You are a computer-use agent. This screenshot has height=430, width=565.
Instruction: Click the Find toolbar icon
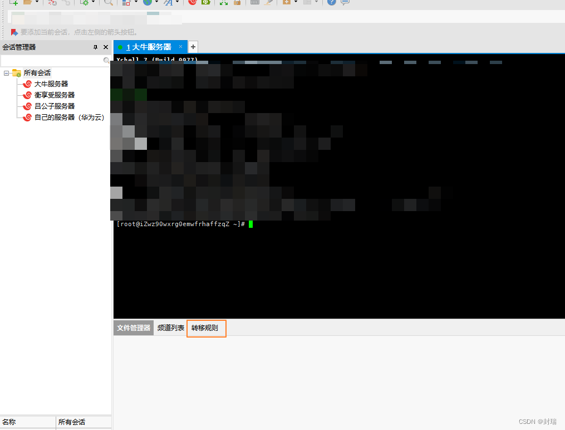pyautogui.click(x=109, y=3)
